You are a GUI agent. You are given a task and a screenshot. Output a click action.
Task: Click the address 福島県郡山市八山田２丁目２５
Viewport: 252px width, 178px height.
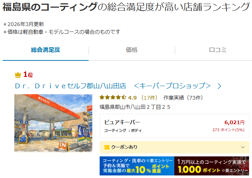click(x=135, y=107)
